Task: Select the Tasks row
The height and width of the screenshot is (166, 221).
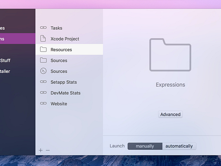Action: pyautogui.click(x=69, y=28)
